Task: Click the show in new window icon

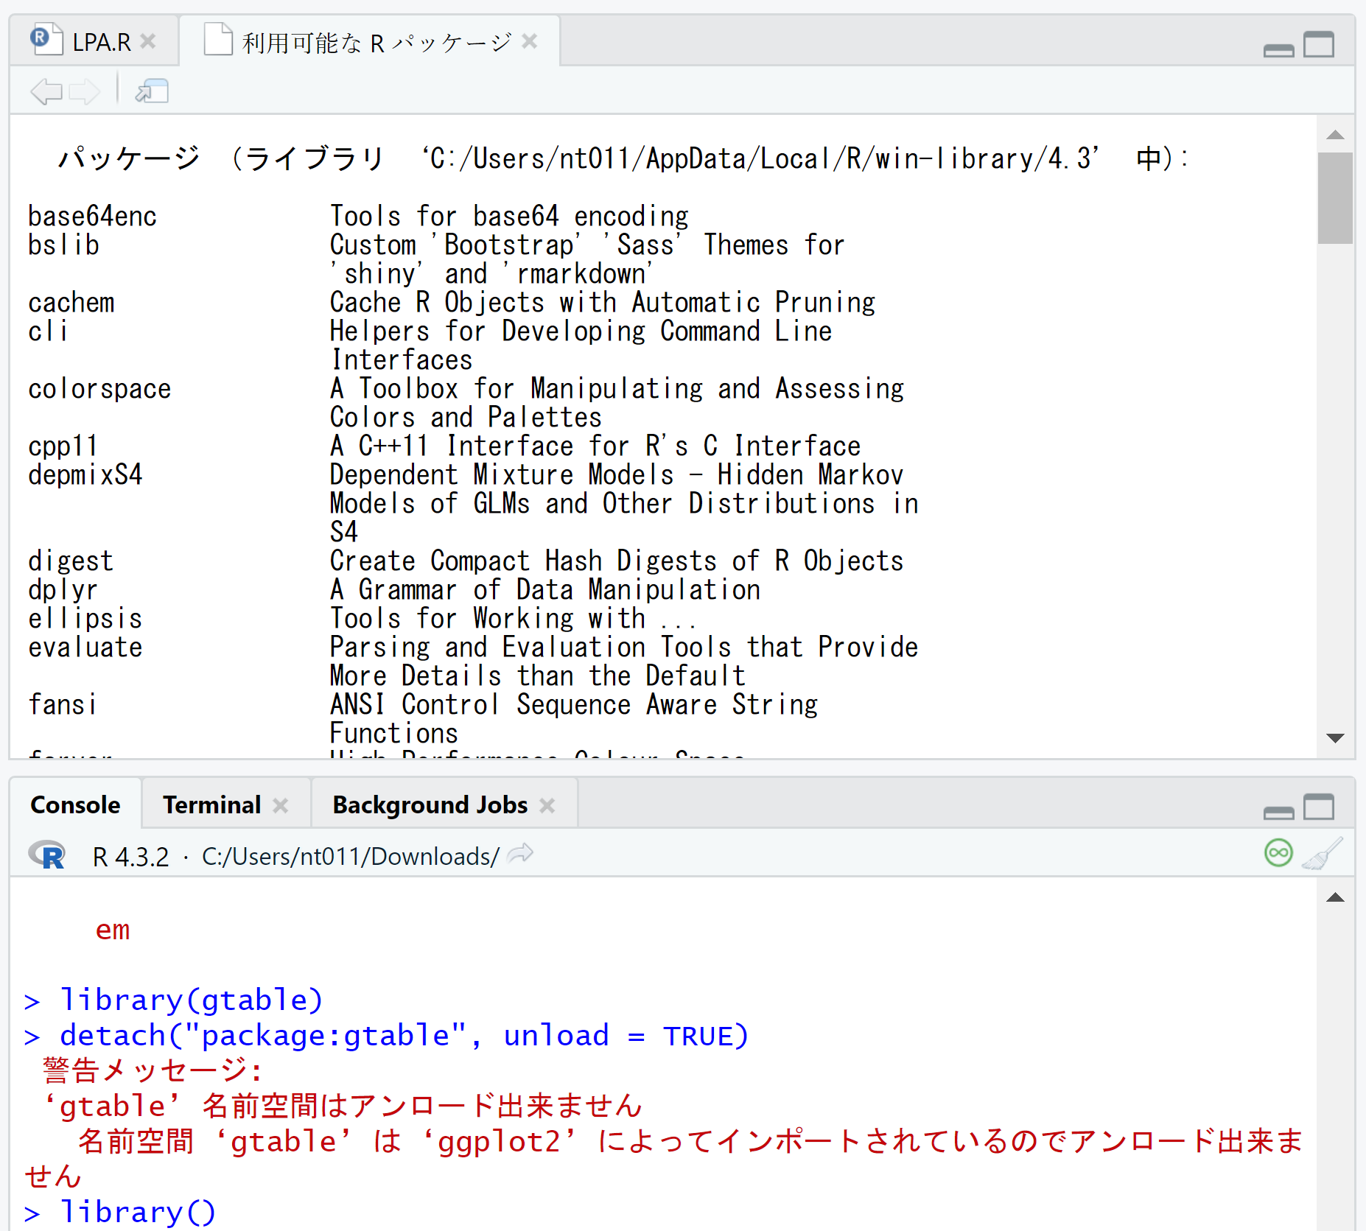Action: 152,91
